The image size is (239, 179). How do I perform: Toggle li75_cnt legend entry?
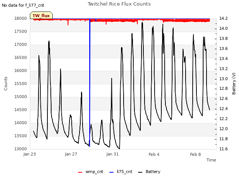click(121, 172)
